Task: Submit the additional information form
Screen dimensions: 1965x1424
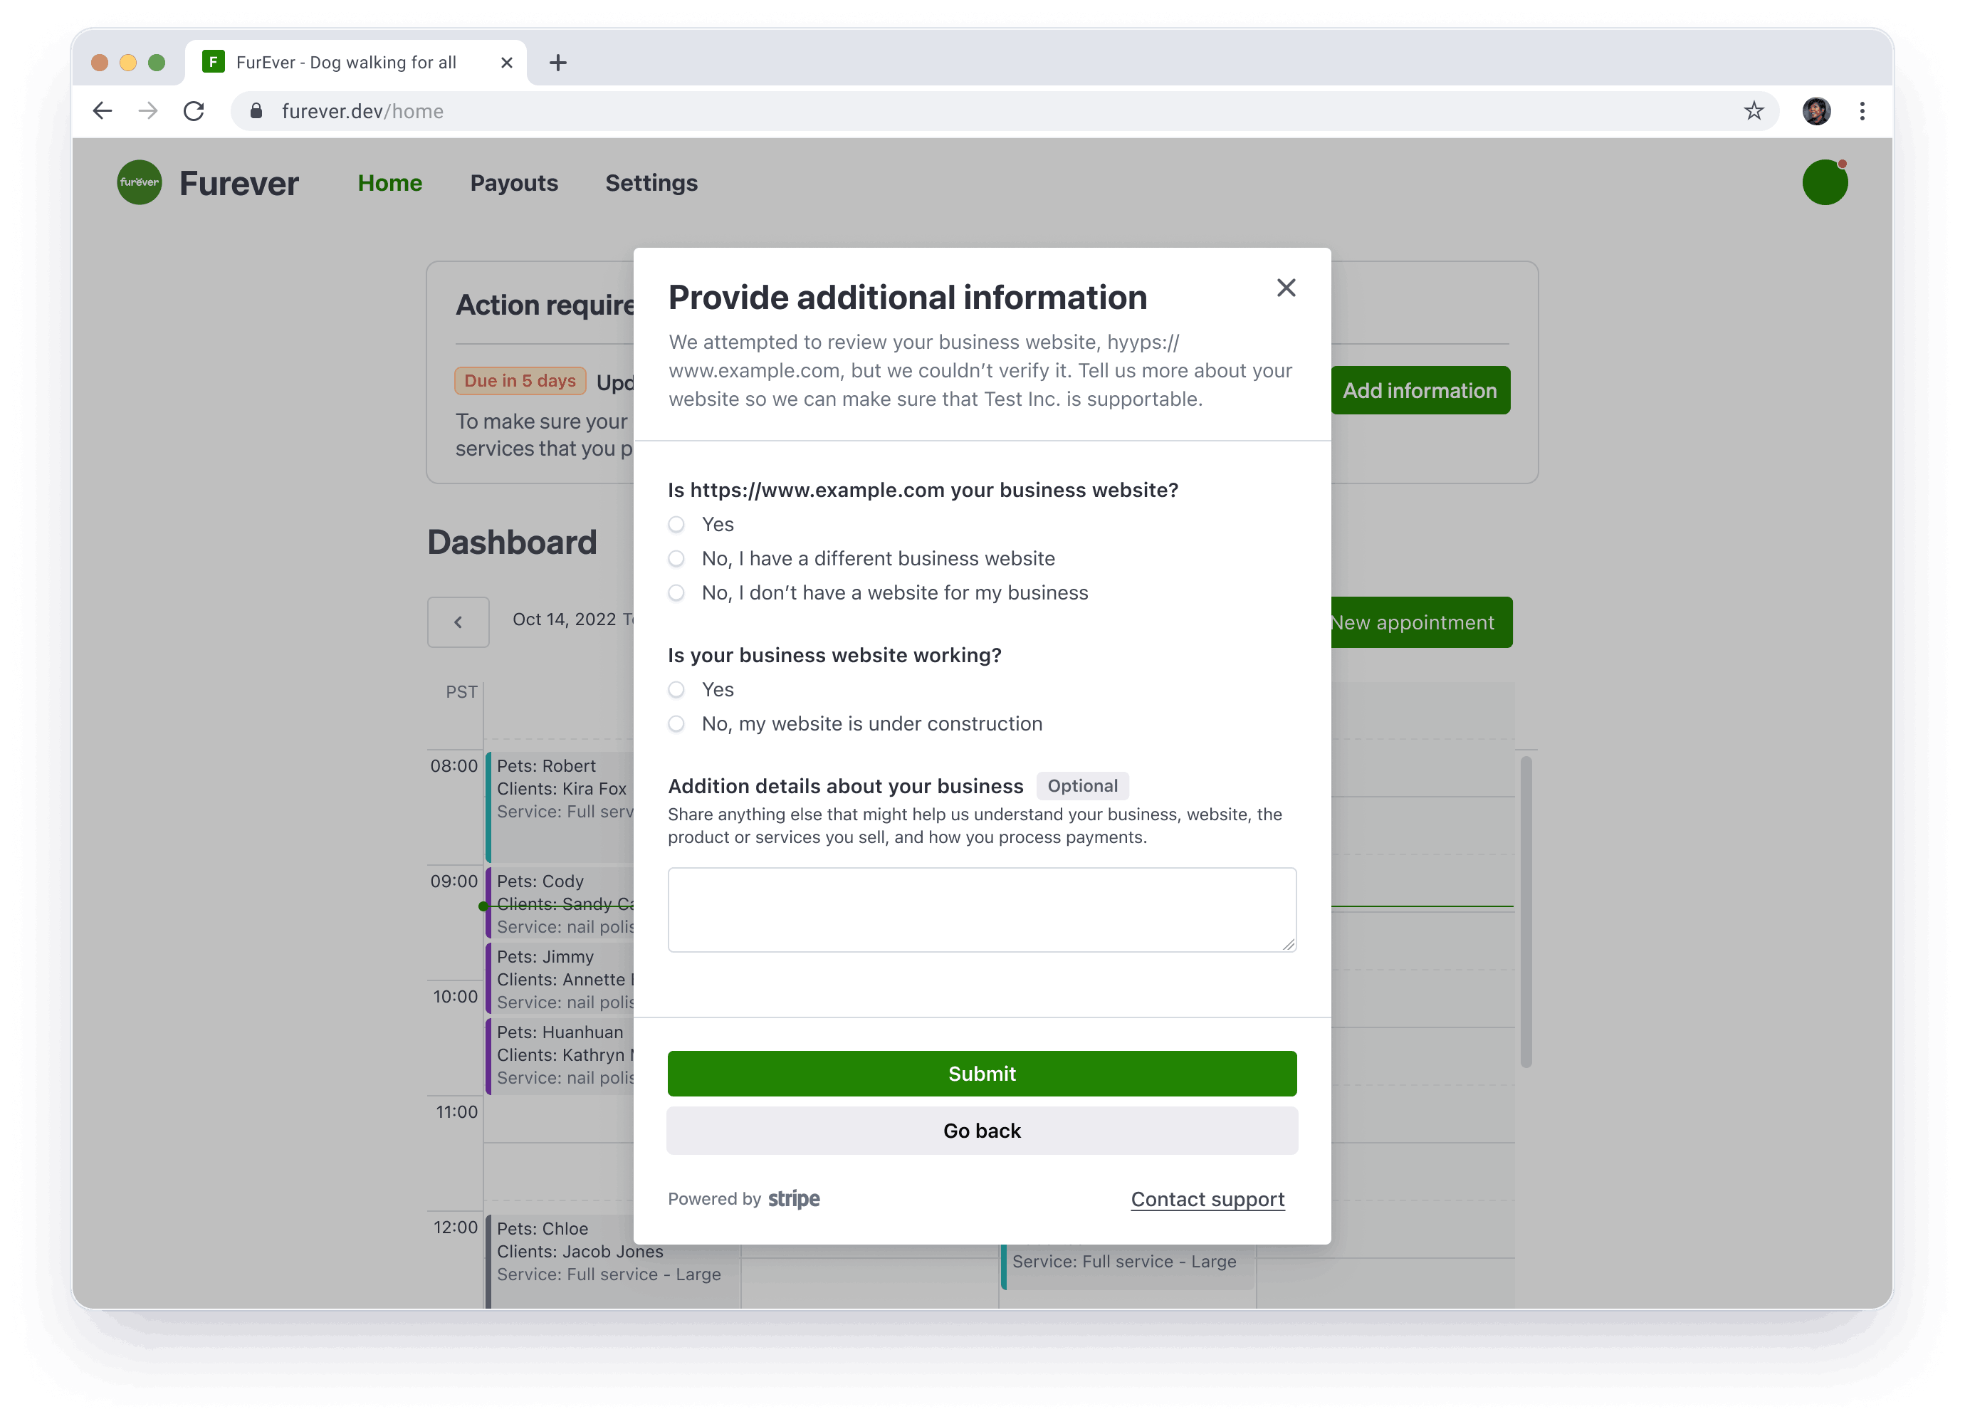Action: 982,1073
